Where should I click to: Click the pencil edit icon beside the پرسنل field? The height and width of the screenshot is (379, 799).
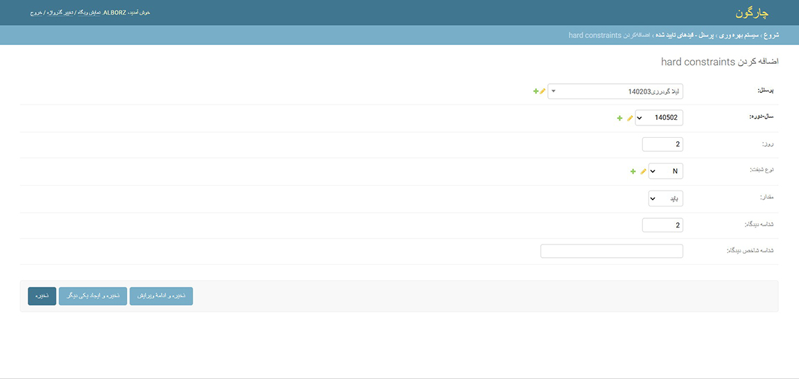click(542, 91)
